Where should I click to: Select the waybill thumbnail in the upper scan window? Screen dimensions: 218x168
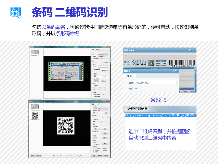35,52
